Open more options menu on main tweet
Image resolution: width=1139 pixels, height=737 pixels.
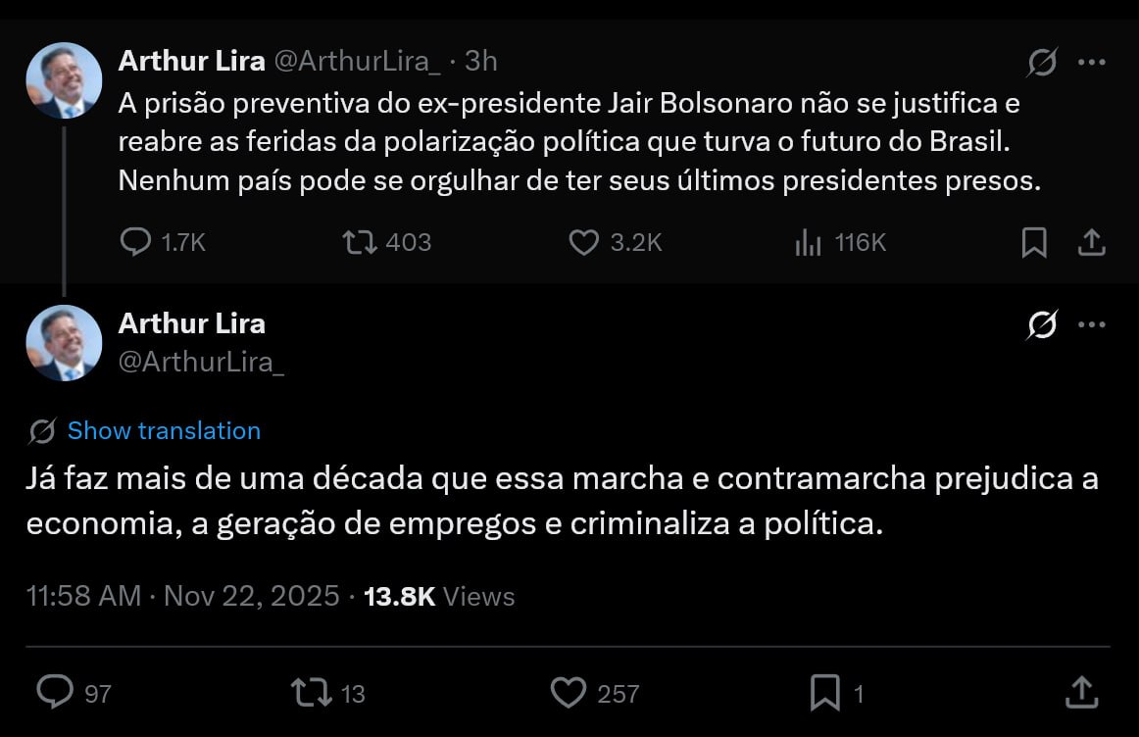[x=1092, y=324]
